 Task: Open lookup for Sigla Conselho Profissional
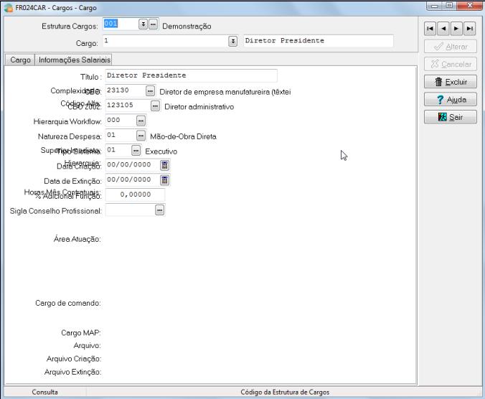point(160,210)
